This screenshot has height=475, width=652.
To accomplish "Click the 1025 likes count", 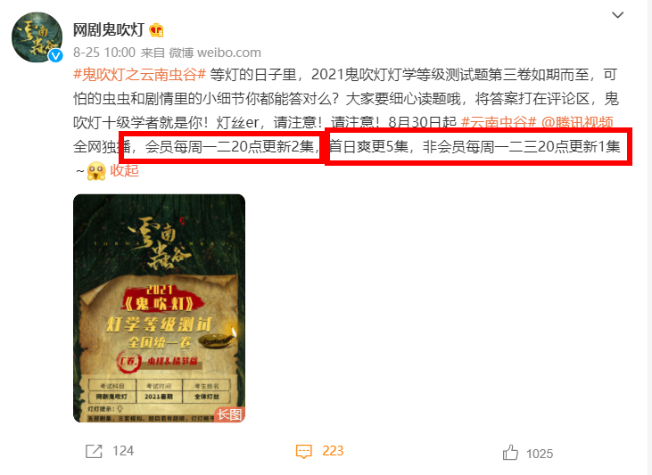I will (x=540, y=454).
